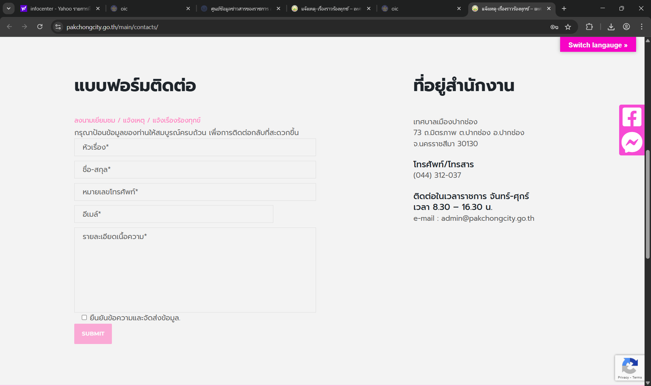
Task: Focus the หัวเรื่อง input field
Action: tap(195, 147)
